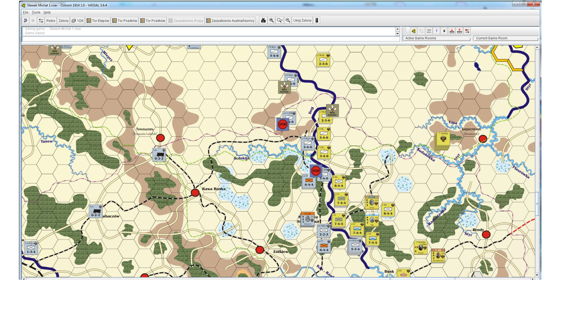Viewport: 562px width, 315px height.
Task: Click the chat log scroll down arrow
Action: 398,33
